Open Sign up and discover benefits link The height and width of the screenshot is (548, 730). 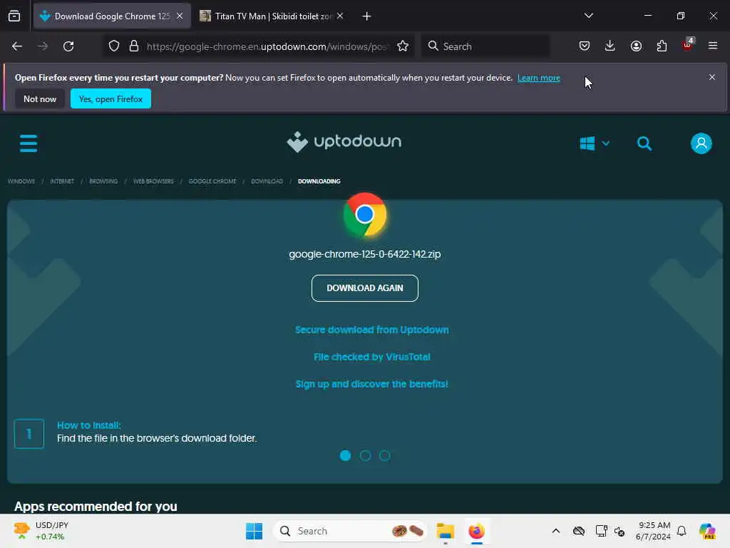click(372, 384)
